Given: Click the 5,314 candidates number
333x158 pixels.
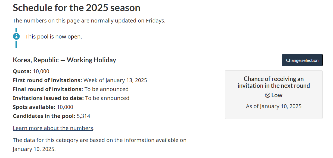Looking at the screenshot, I should [x=83, y=116].
